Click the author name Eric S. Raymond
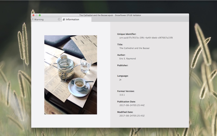The width and height of the screenshot is (217, 136). click(x=127, y=58)
